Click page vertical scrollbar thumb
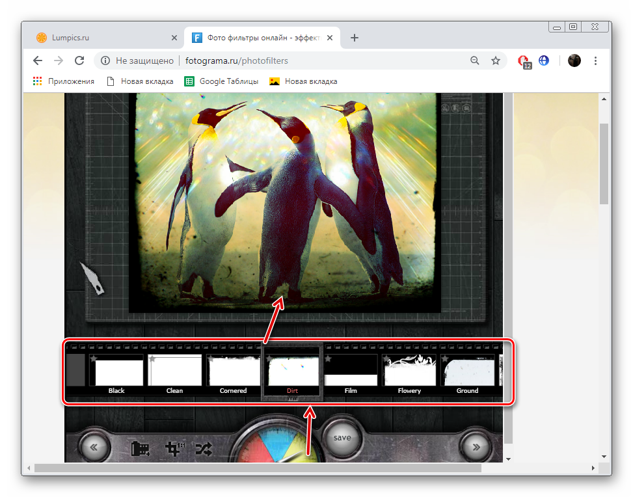633x497 pixels. (604, 163)
